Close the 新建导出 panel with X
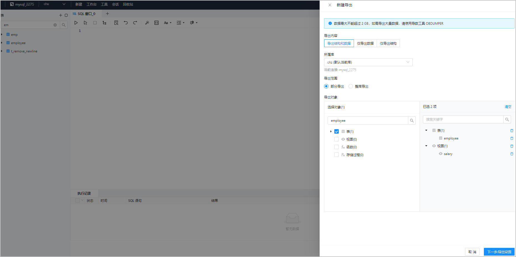This screenshot has height=257, width=516. point(330,5)
